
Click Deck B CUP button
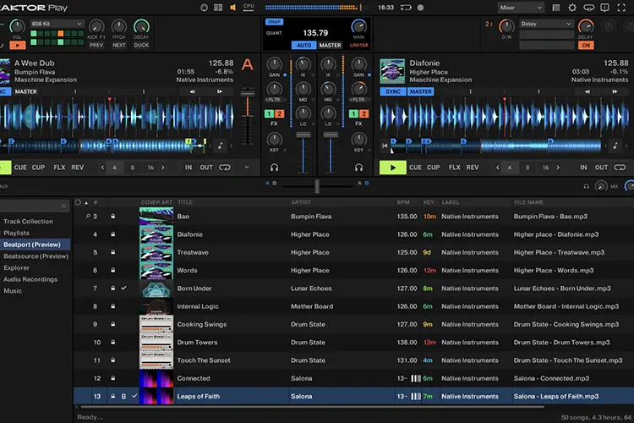click(433, 168)
